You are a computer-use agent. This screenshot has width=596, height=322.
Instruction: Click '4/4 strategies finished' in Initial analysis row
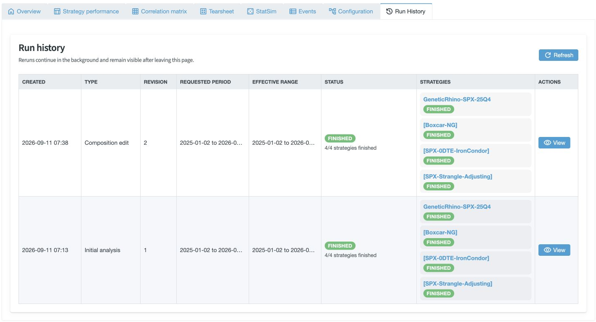coord(351,255)
